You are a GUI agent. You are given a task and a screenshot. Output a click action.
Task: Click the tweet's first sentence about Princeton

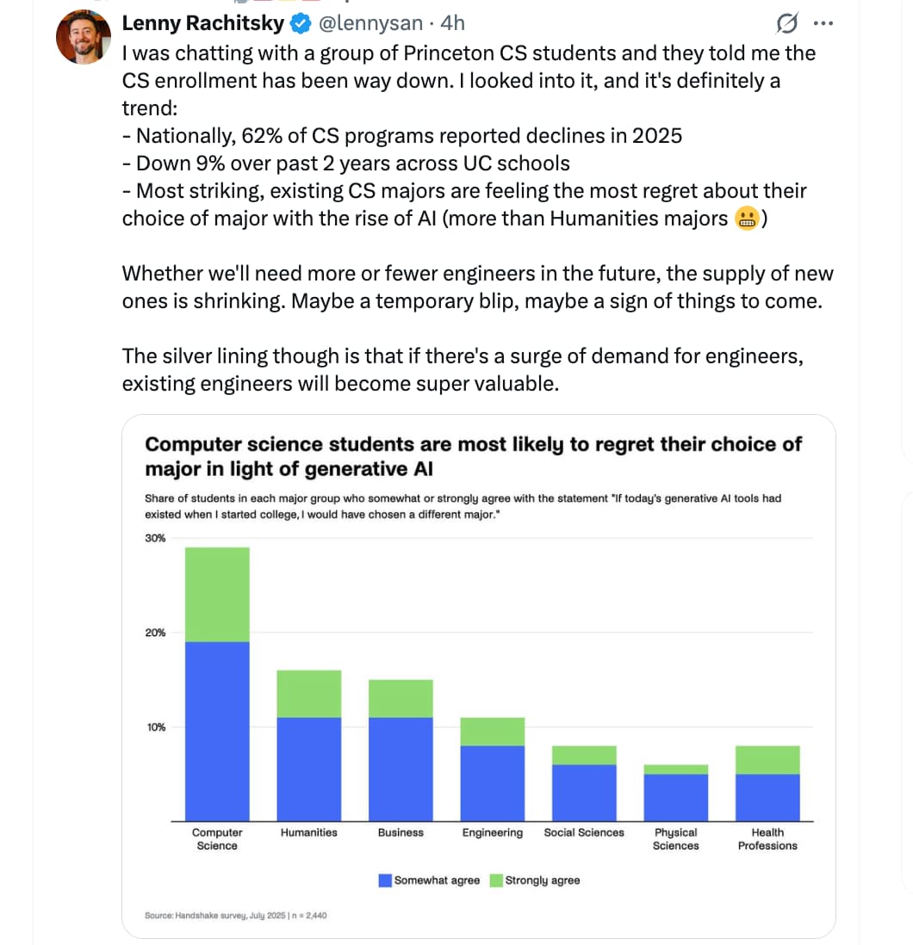469,53
